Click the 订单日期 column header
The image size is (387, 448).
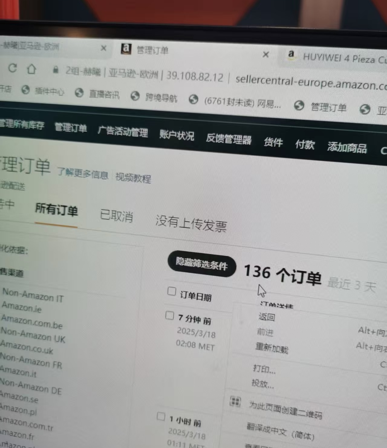pyautogui.click(x=196, y=296)
